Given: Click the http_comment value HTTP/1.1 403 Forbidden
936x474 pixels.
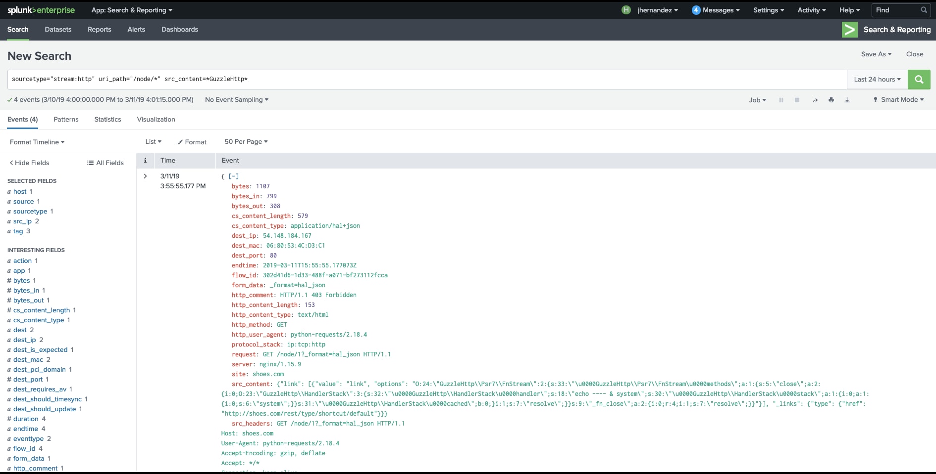Looking at the screenshot, I should [318, 295].
